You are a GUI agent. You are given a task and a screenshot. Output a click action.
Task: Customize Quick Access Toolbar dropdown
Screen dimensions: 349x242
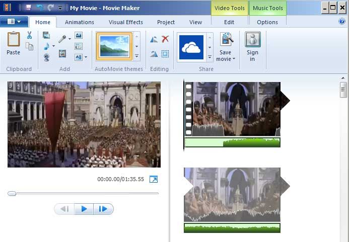click(x=60, y=8)
